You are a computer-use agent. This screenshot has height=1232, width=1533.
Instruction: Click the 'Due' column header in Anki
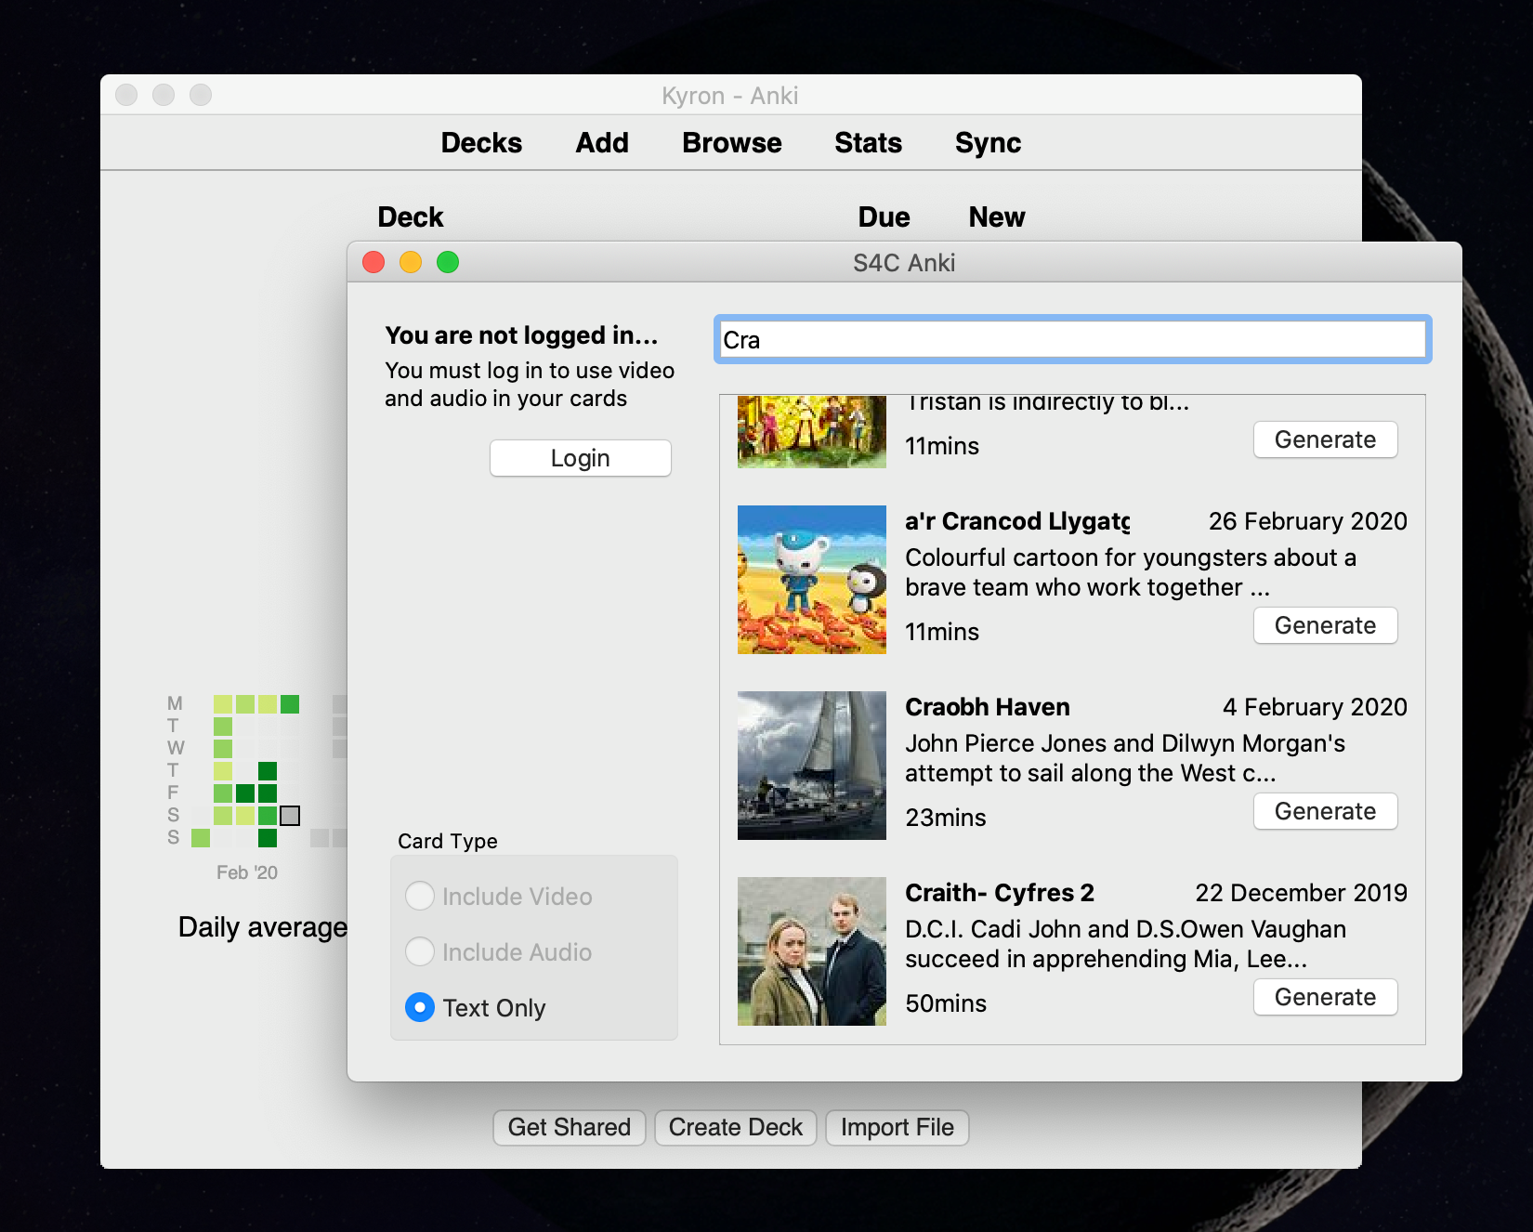click(884, 217)
